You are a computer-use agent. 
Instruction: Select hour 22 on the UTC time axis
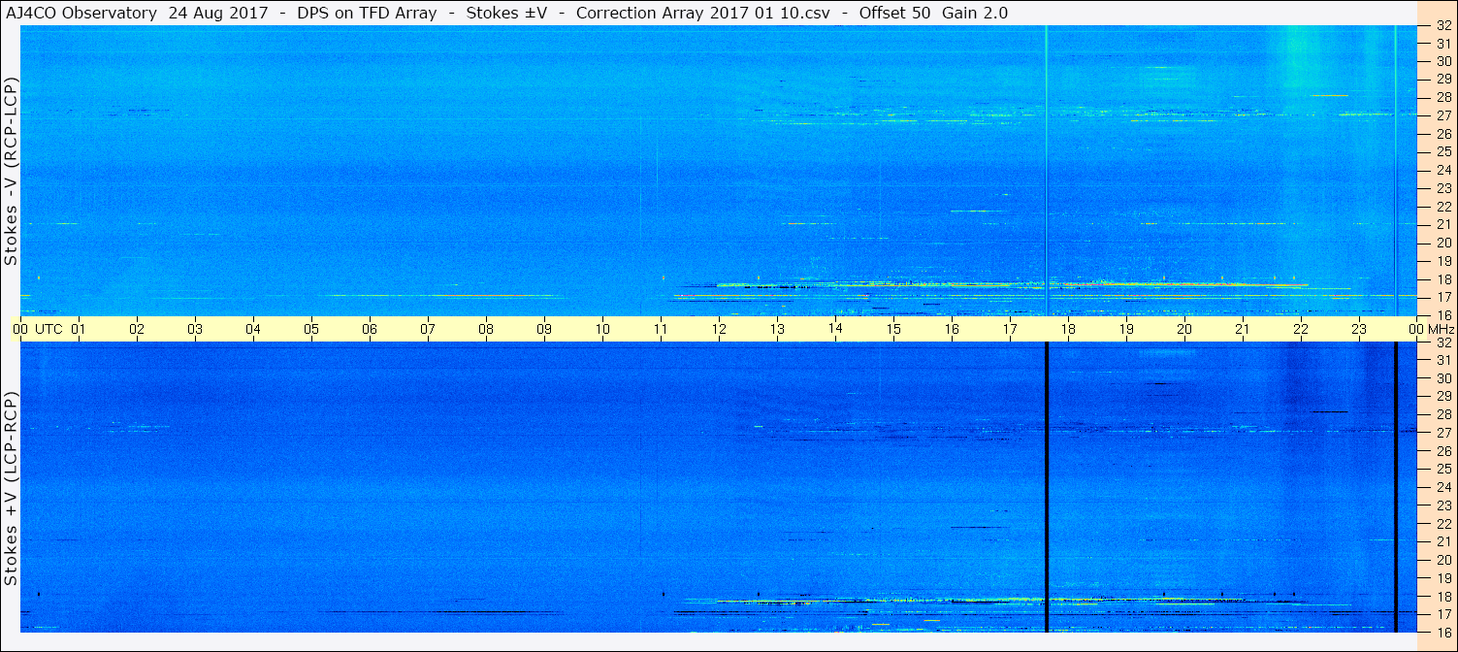[x=1301, y=329]
